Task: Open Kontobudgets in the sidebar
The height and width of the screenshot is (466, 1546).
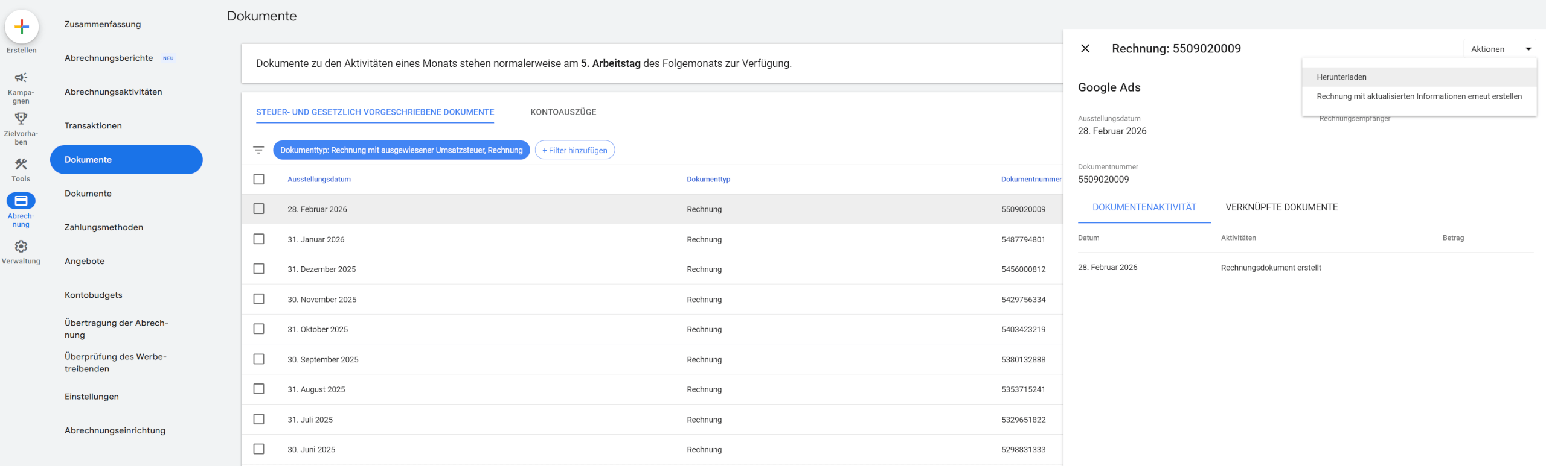Action: pos(94,295)
